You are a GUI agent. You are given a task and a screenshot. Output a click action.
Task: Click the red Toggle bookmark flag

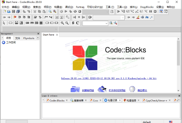(15, 17)
